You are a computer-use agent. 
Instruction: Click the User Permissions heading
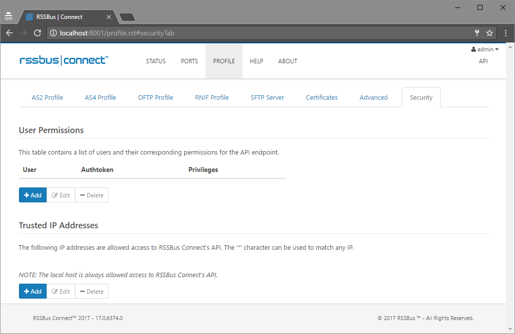click(x=51, y=130)
